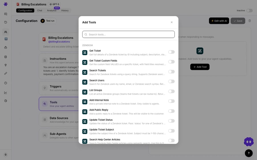Image resolution: width=257 pixels, height=160 pixels.
Task: Click the purple app logo in the sidebar
Action: 6,4
